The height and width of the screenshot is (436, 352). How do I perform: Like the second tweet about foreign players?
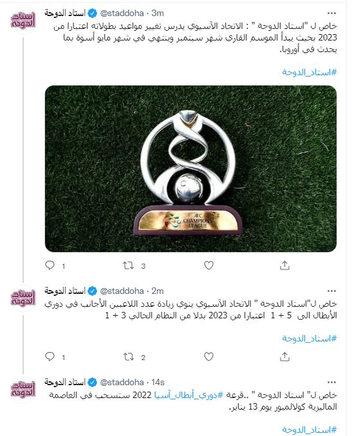point(208,356)
